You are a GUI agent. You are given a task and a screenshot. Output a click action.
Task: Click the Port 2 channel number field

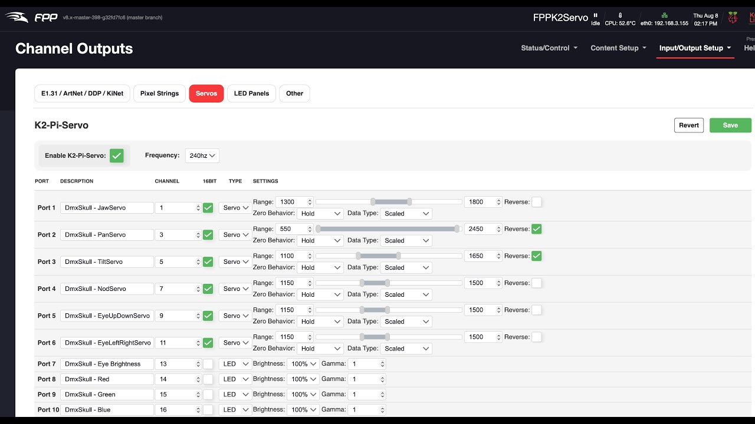178,234
